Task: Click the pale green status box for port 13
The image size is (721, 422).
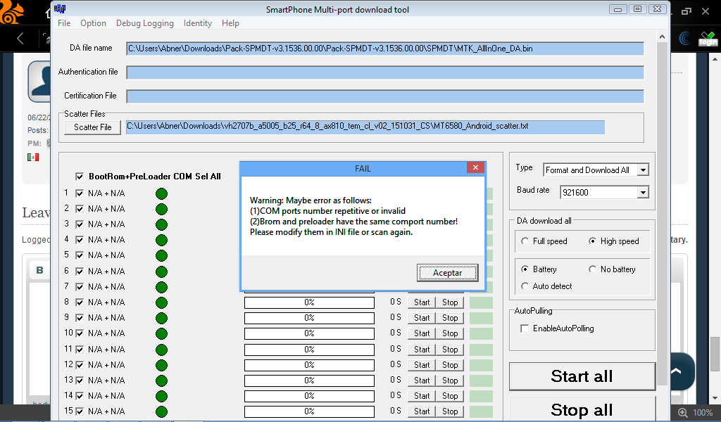Action: pos(481,381)
